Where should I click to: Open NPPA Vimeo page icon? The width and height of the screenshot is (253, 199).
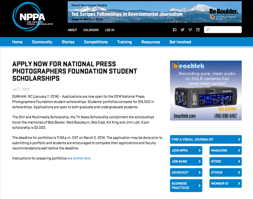[x=190, y=30]
